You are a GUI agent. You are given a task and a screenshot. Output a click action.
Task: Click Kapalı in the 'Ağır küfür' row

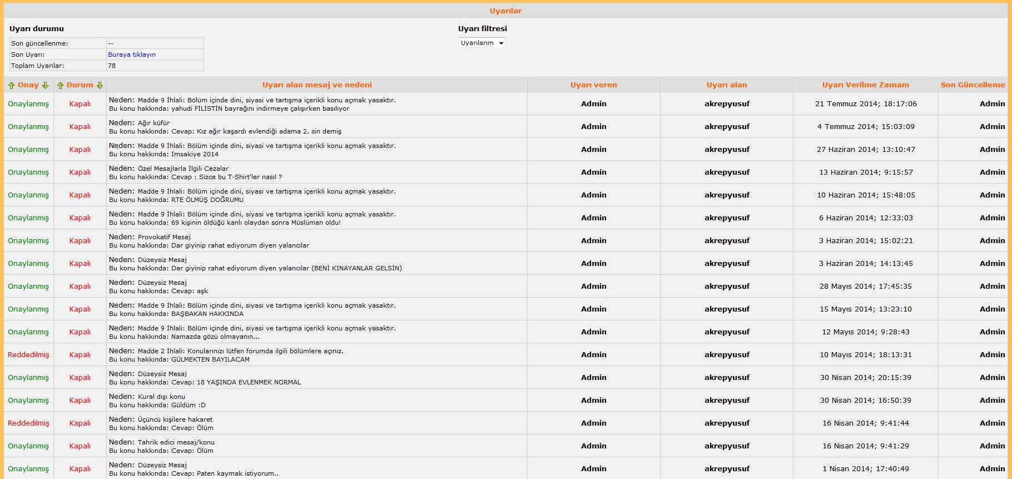[x=80, y=127]
